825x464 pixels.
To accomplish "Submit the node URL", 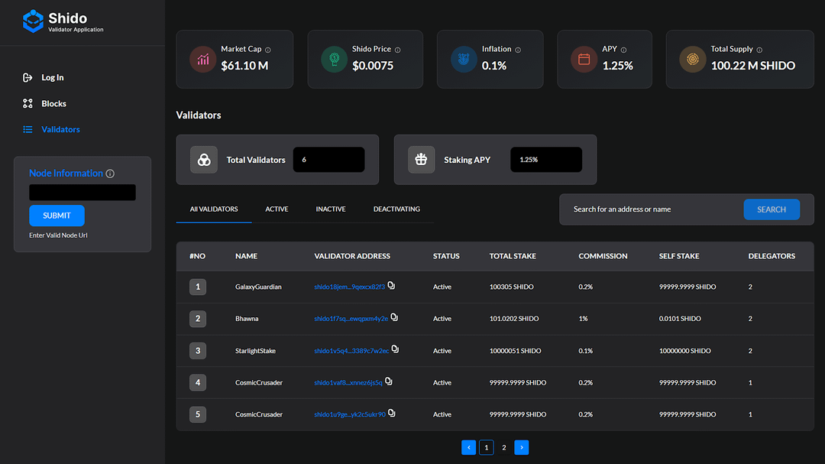I will pyautogui.click(x=57, y=216).
